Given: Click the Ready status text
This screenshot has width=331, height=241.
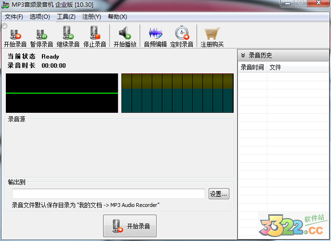Looking at the screenshot, I should pos(50,56).
